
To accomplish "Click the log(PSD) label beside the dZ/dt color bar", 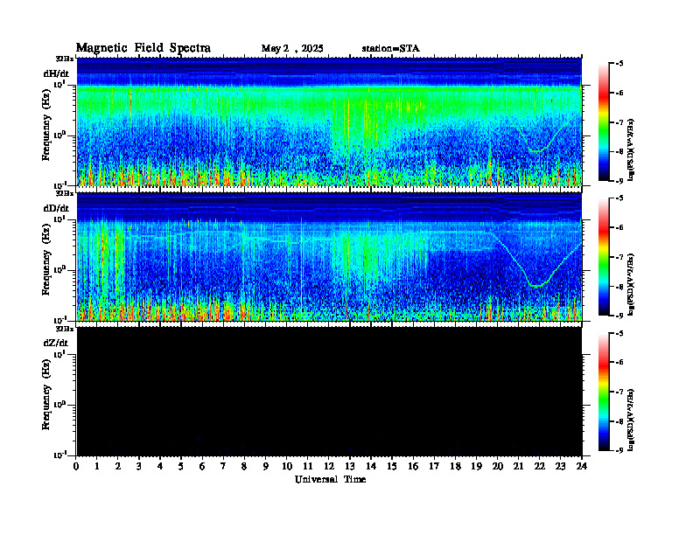I will tap(630, 420).
